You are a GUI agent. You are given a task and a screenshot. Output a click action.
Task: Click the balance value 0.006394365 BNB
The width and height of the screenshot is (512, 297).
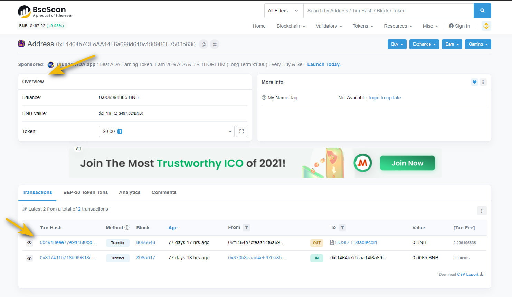coord(119,97)
